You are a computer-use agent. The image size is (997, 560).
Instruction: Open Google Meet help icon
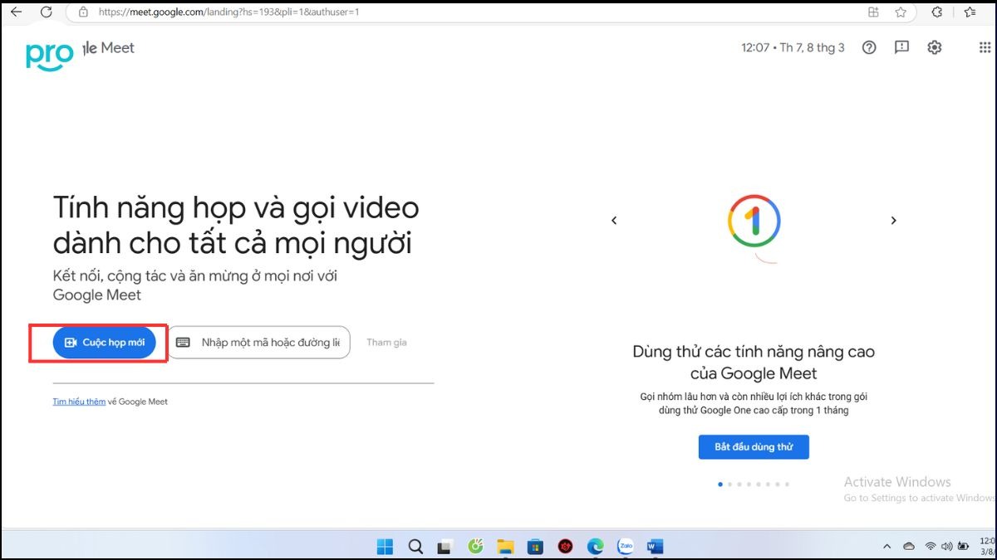pos(869,47)
